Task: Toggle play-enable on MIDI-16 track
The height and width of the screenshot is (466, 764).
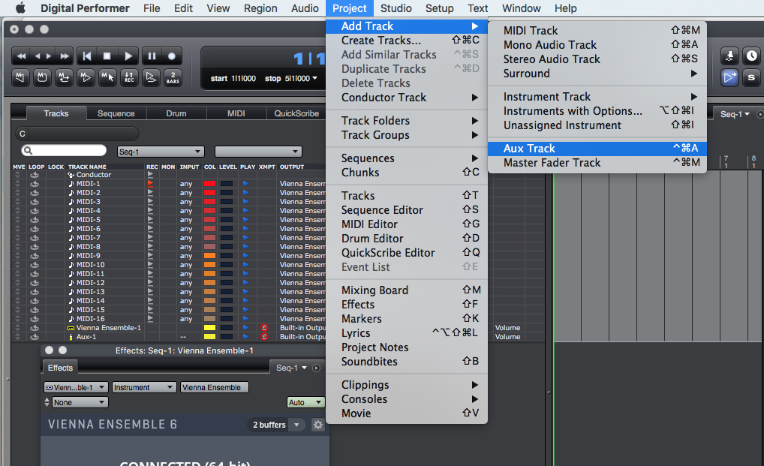Action: click(x=245, y=319)
